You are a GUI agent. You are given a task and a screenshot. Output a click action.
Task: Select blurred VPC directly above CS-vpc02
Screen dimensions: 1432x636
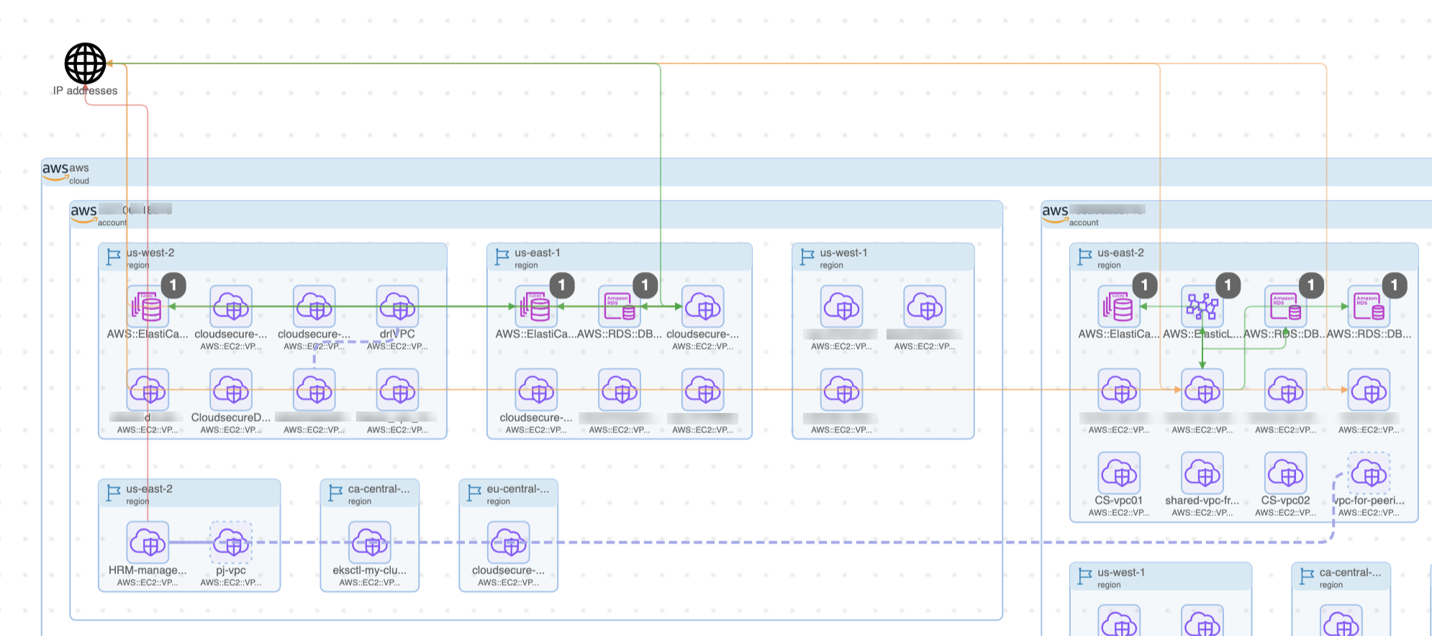click(1286, 390)
